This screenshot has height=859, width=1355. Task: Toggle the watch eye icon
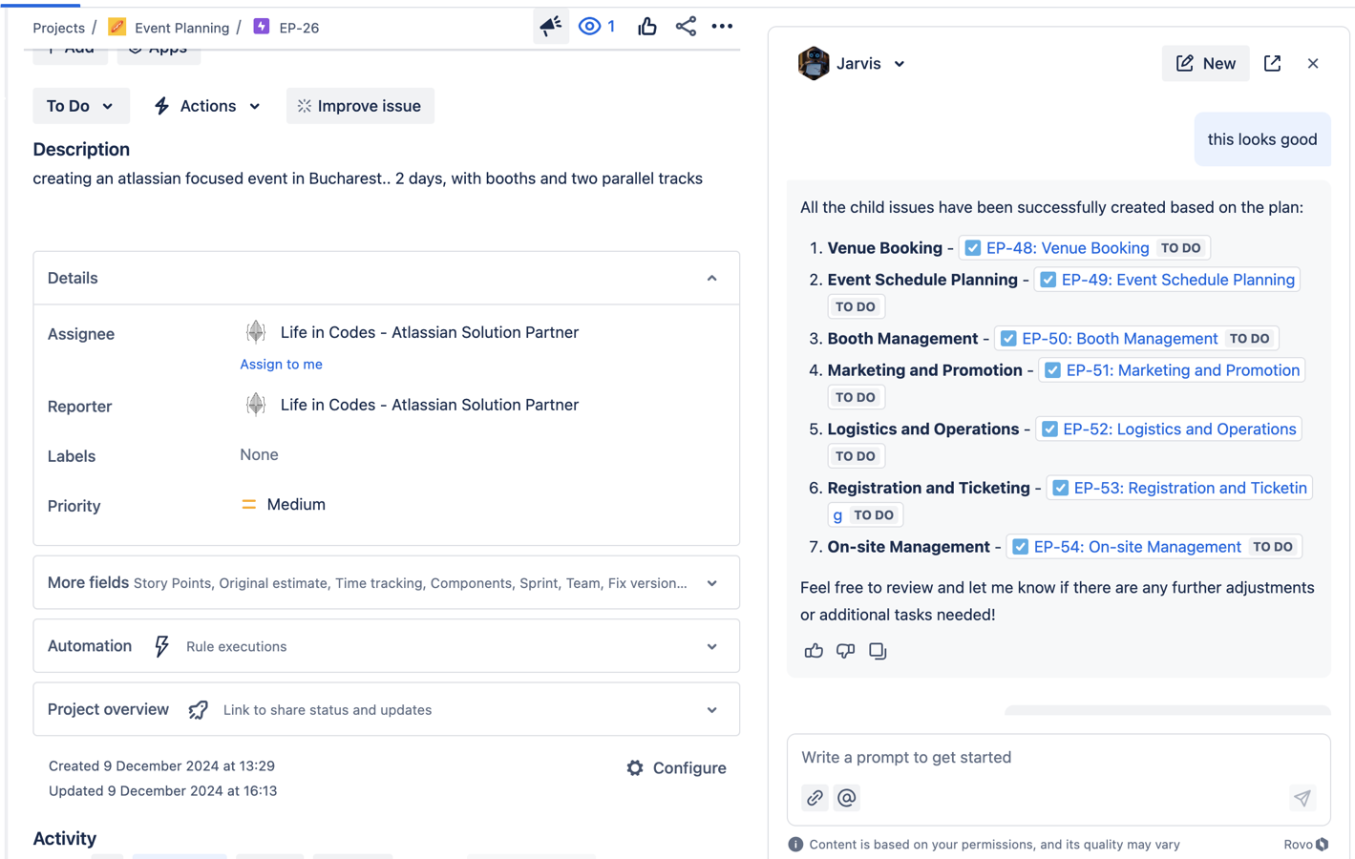point(590,27)
